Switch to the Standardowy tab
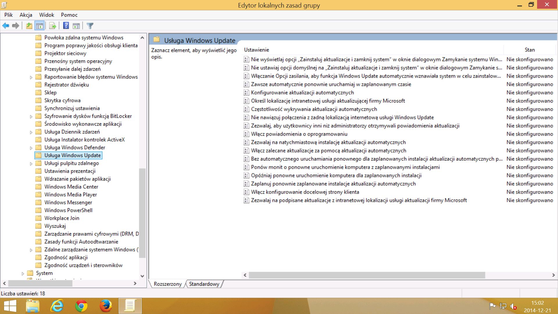Screen dimensions: 558x314 [x=204, y=284]
